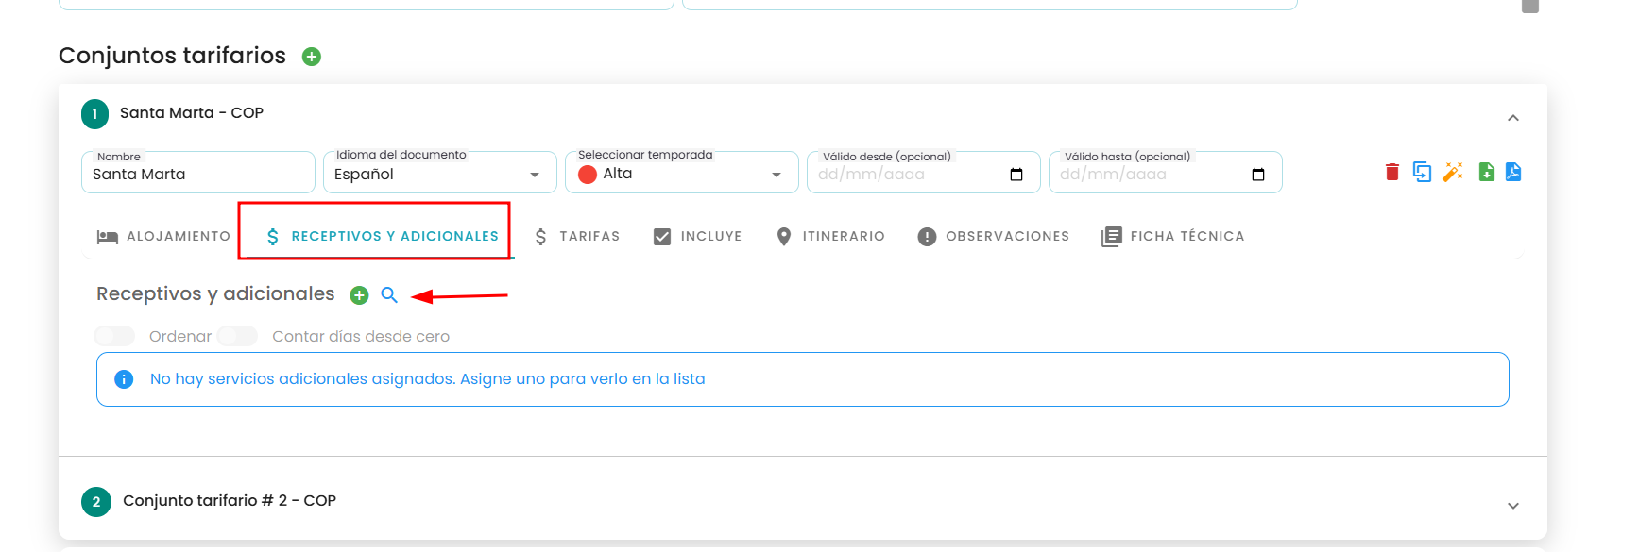Go to the Itinerario tab
The image size is (1639, 552).
[830, 236]
